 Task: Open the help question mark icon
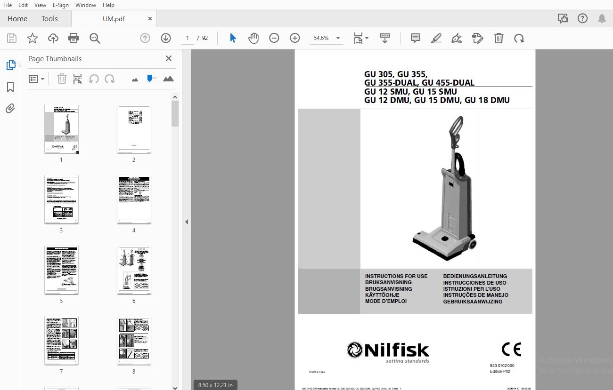[583, 18]
